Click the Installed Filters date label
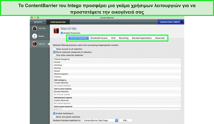This screenshot has height=124, width=214. [x=170, y=22]
